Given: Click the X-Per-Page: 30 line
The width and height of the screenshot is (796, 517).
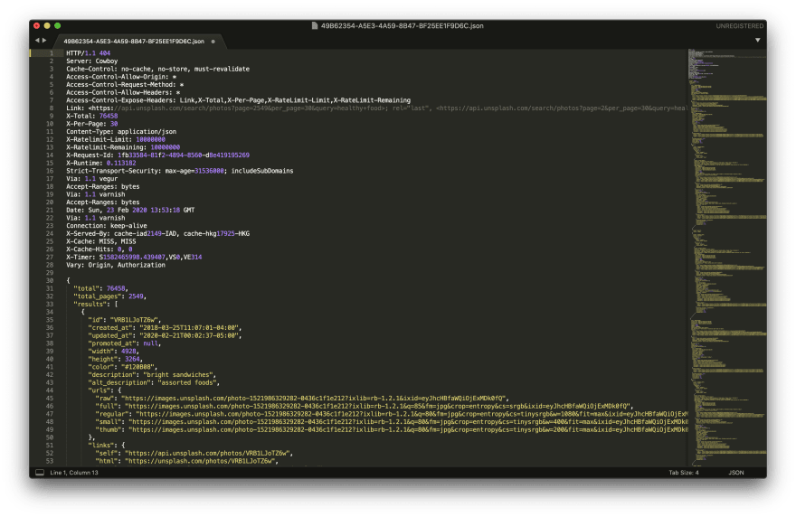Looking at the screenshot, I should (92, 124).
